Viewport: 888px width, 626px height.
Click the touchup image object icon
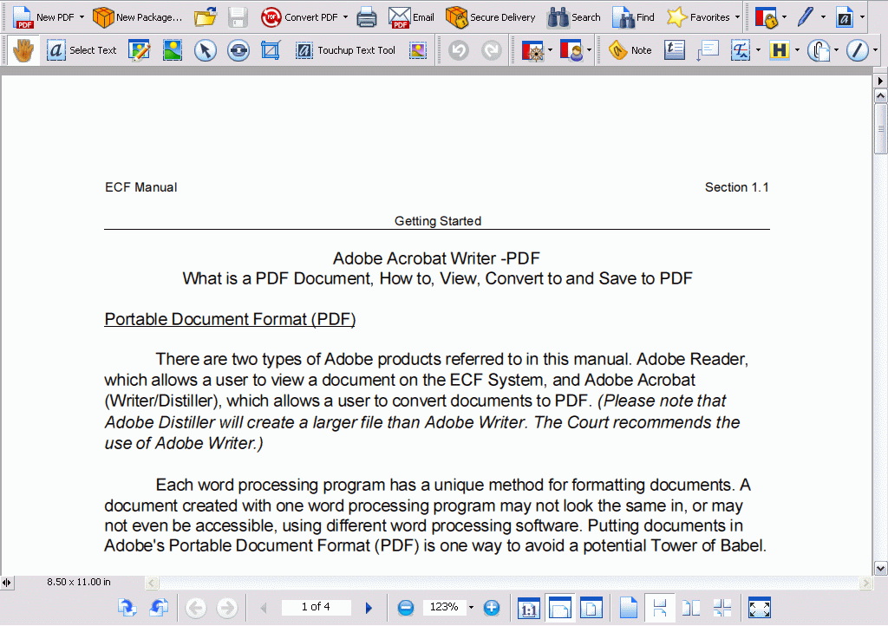click(x=418, y=50)
